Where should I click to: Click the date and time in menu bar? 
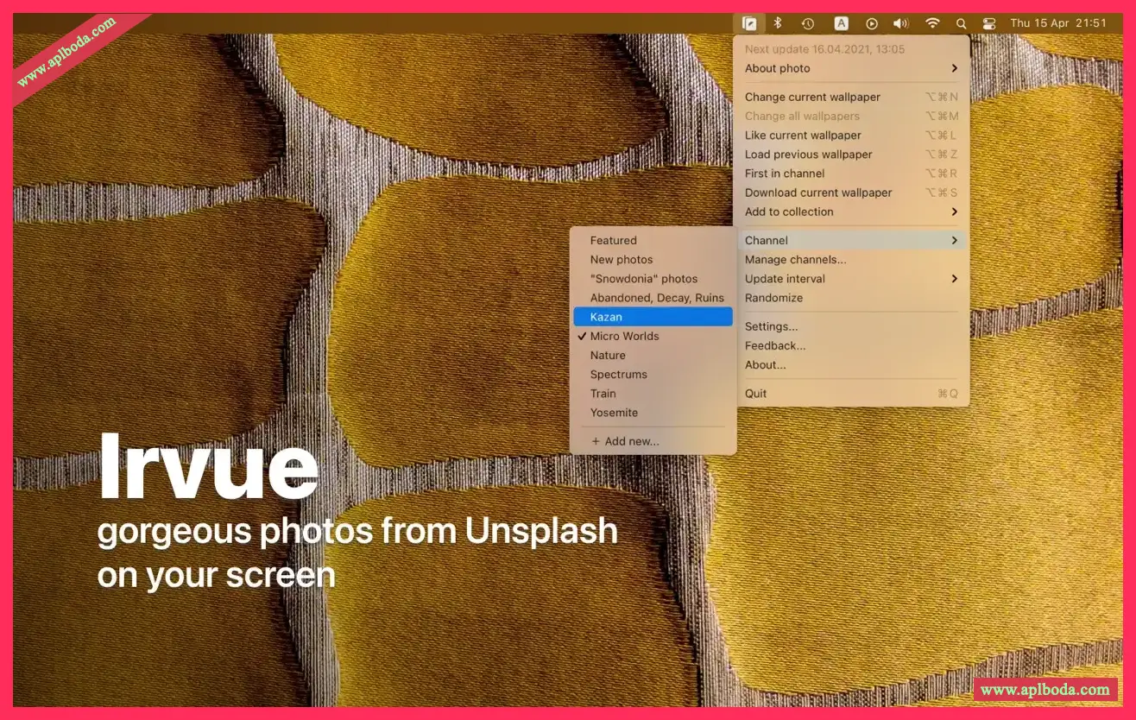coord(1058,24)
